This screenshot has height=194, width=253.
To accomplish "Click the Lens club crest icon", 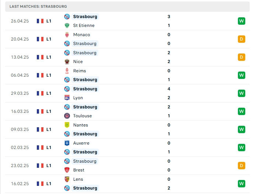I will pyautogui.click(x=67, y=179).
